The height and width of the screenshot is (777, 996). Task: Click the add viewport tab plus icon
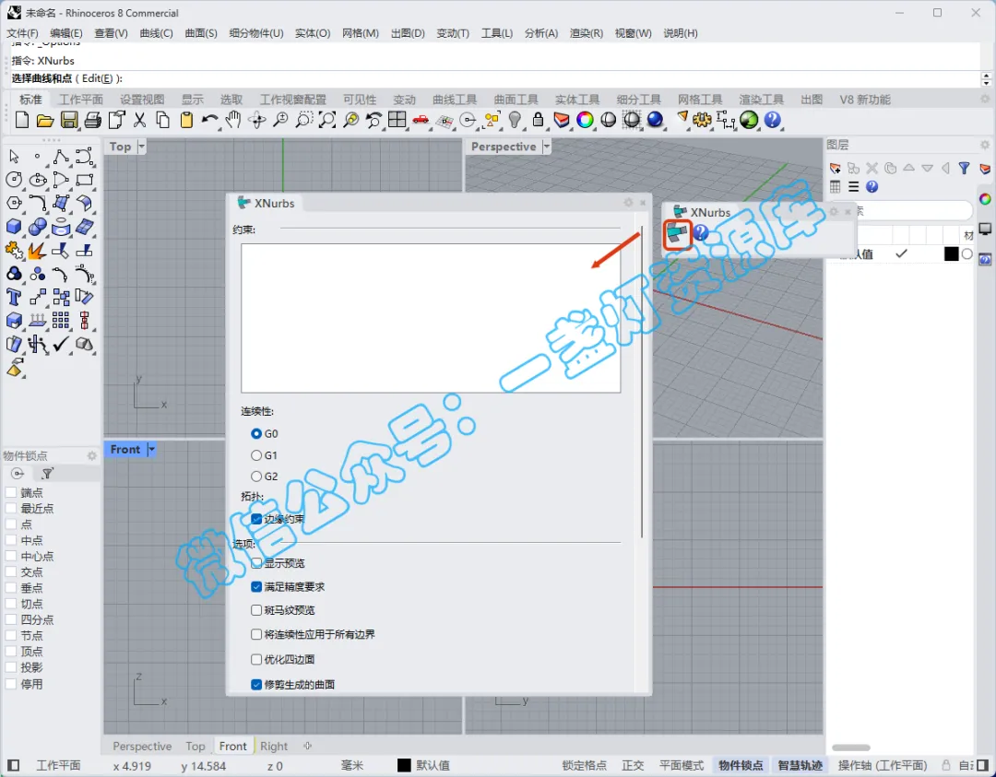[x=308, y=746]
